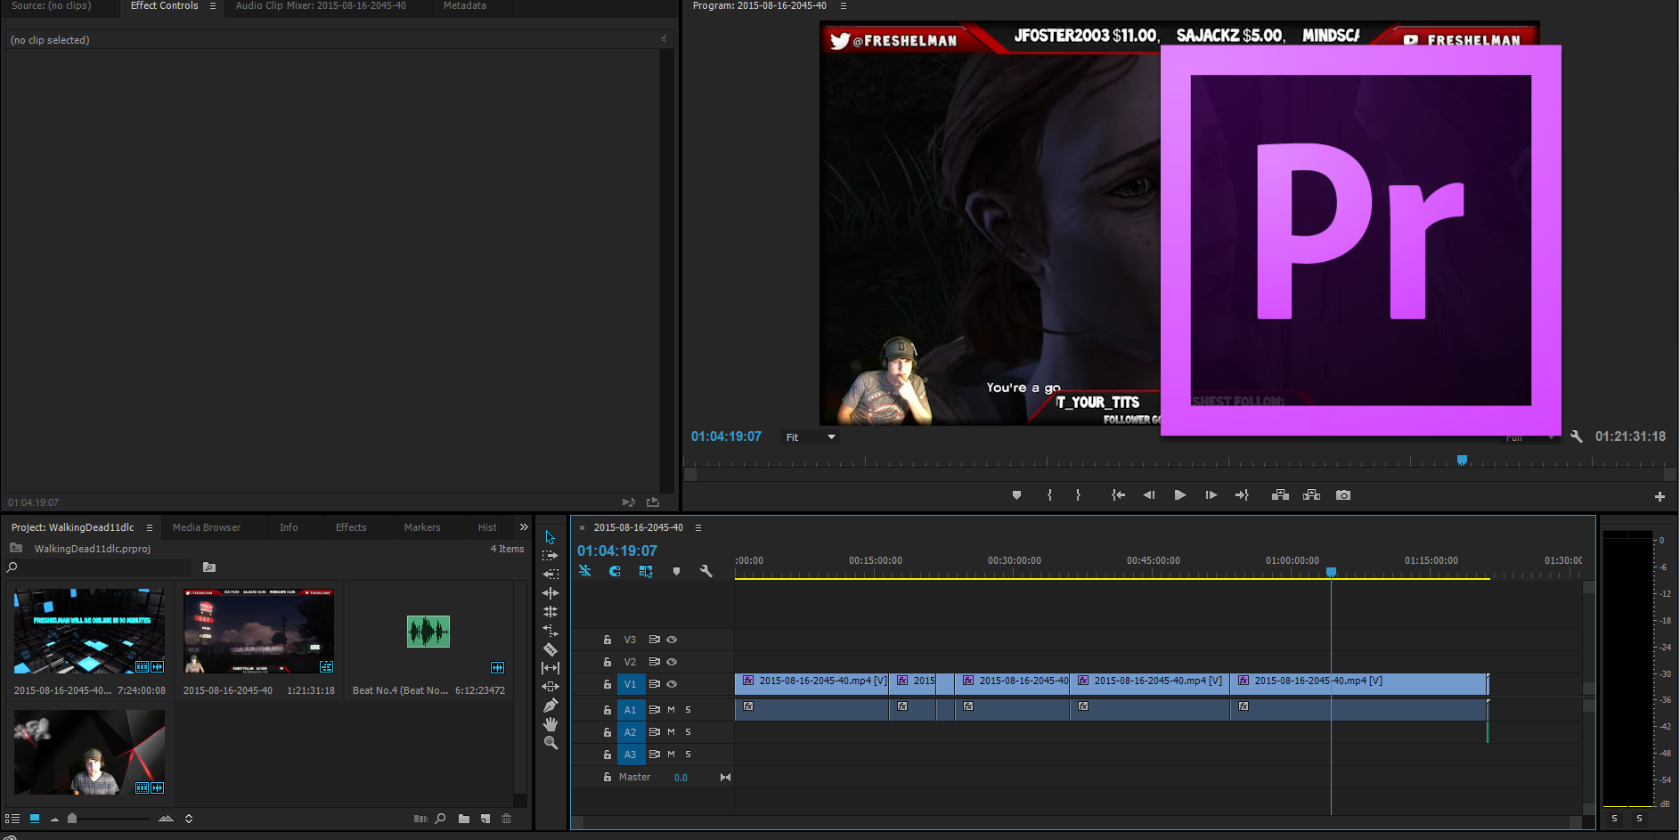Screen dimensions: 1680x840
Task: Open Project panel menu next to WalkingDead11dlc
Action: [150, 527]
